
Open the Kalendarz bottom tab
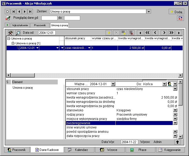point(79,150)
